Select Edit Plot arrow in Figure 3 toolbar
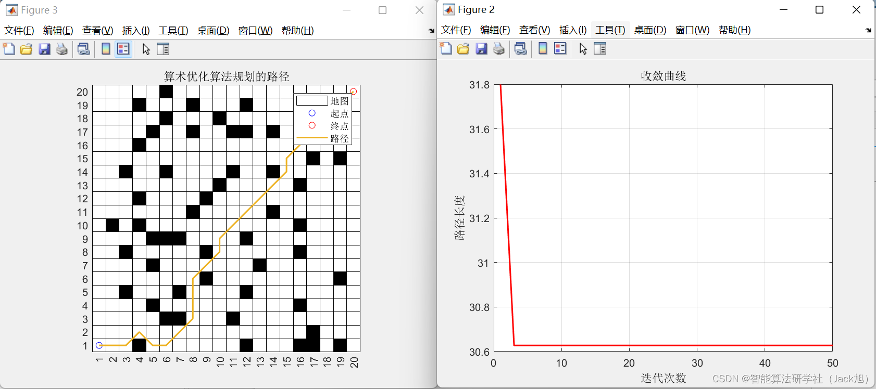This screenshot has width=876, height=389. 146,49
